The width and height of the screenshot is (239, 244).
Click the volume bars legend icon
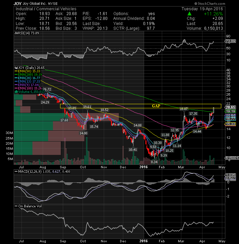[x=16, y=91]
